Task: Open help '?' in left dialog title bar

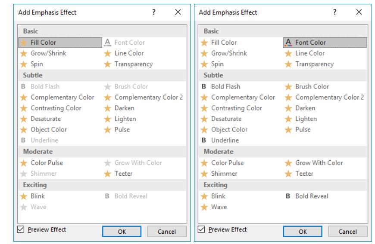Action: (x=154, y=12)
